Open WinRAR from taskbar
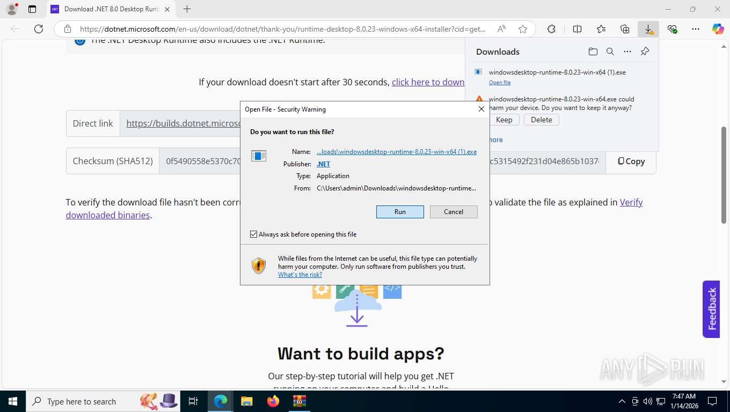 point(299,401)
